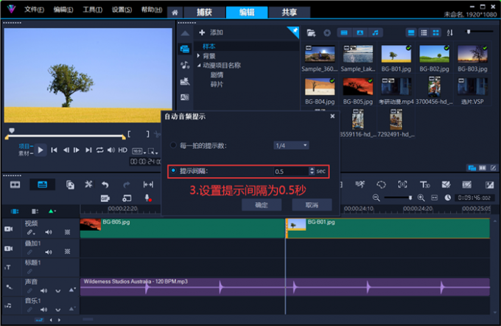Open the 1/4 beats dropdown
Viewport: 501px width, 326px height.
click(291, 145)
